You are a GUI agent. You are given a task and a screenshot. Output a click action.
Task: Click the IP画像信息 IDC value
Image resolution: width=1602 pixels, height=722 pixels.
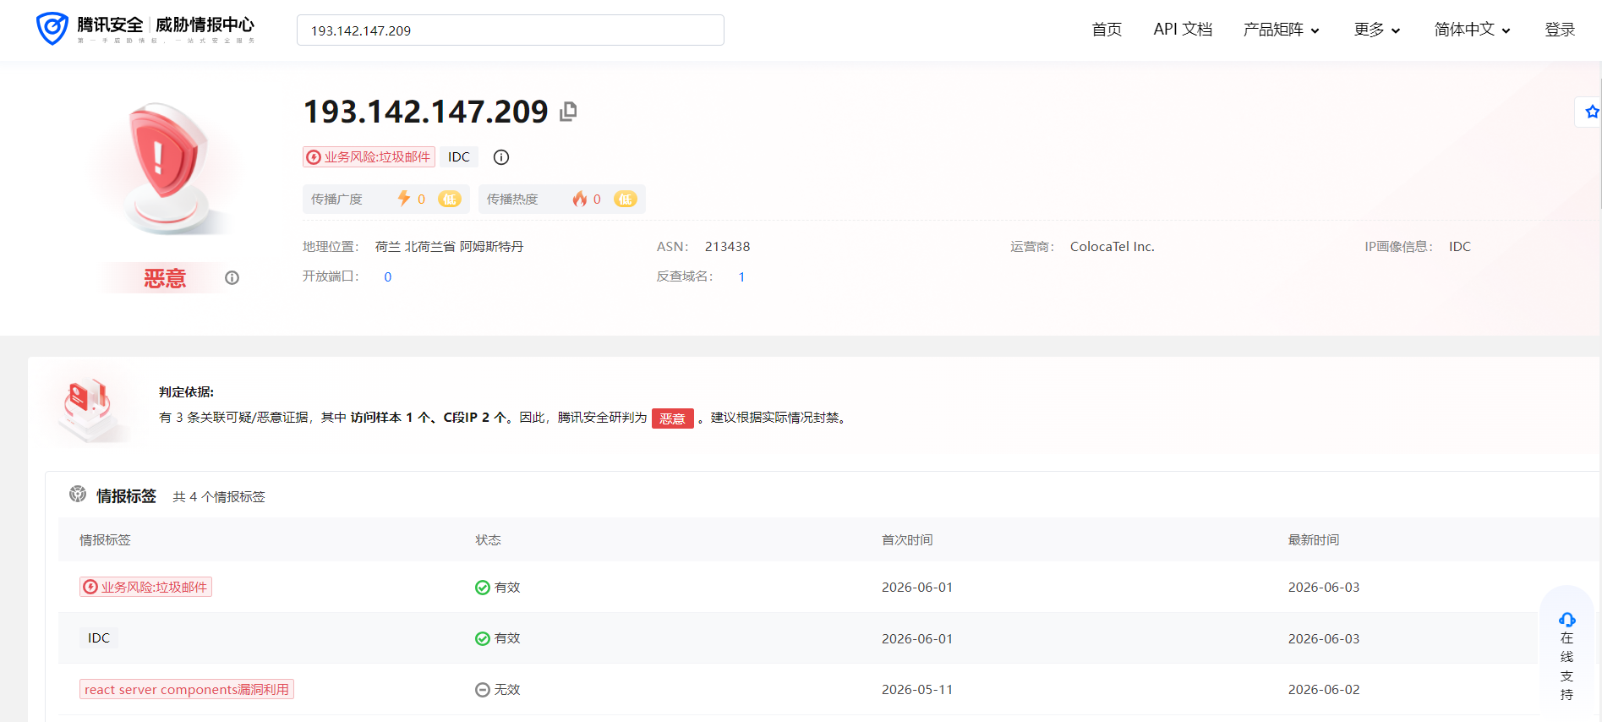click(1460, 247)
